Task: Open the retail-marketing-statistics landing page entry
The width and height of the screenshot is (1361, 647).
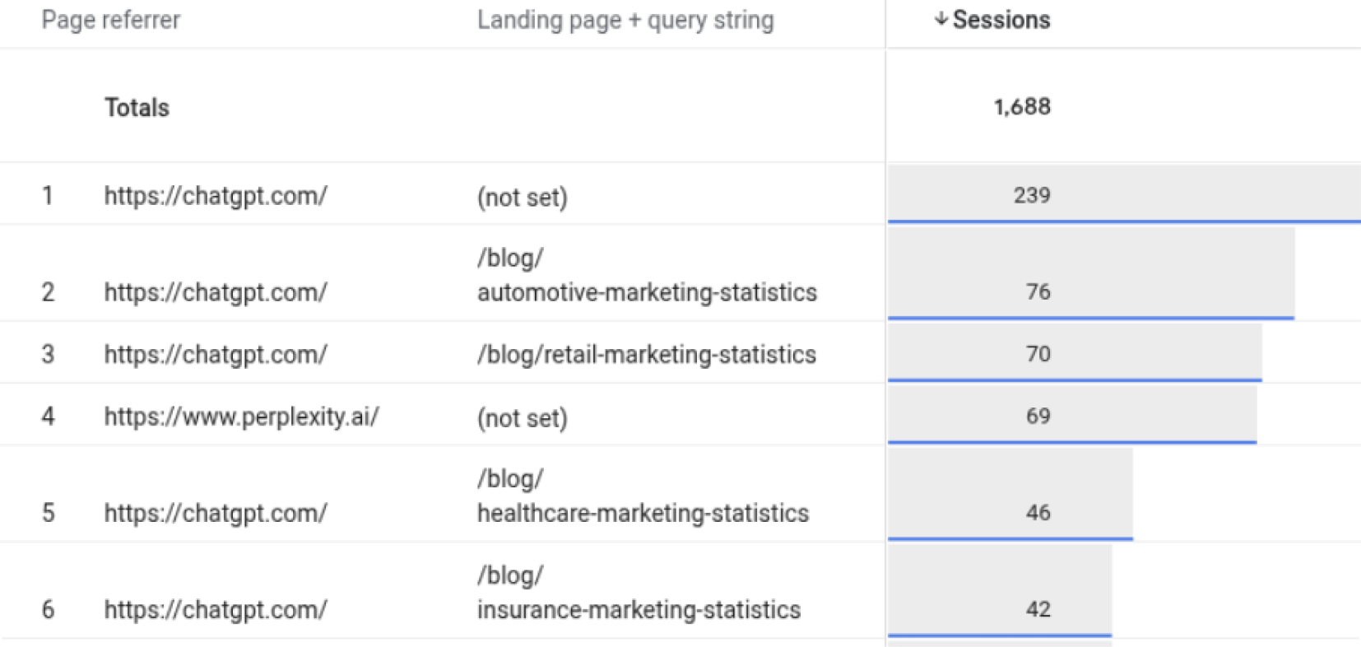Action: (x=647, y=354)
